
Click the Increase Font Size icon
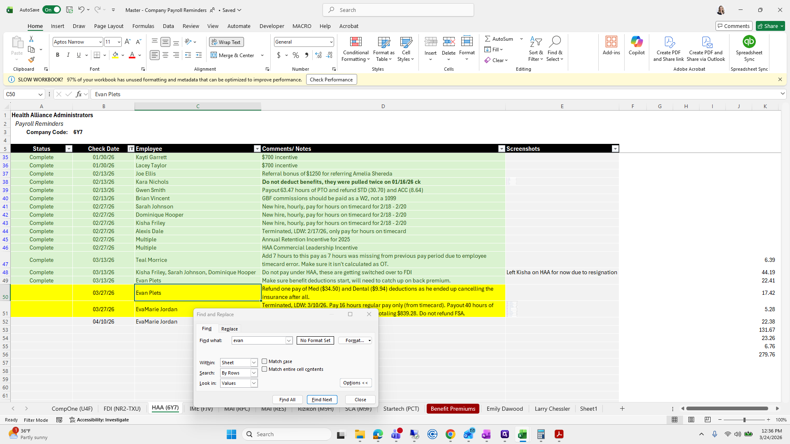coord(128,42)
